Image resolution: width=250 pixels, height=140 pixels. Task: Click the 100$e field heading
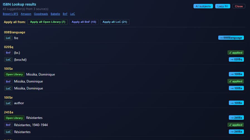point(8,97)
